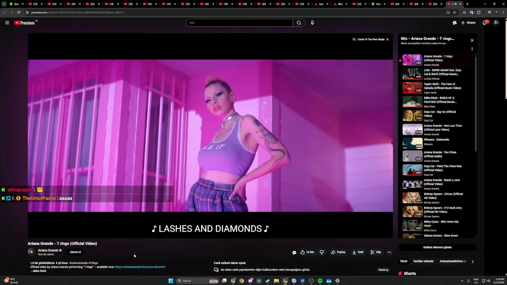Select Britney Spears - Circus video
Image resolution: width=507 pixels, height=285 pixels.
click(x=436, y=198)
